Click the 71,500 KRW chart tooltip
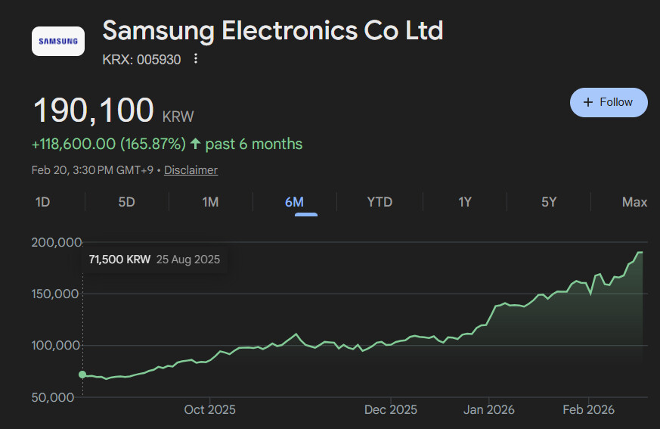Viewport: 660px width, 429px height. click(154, 260)
